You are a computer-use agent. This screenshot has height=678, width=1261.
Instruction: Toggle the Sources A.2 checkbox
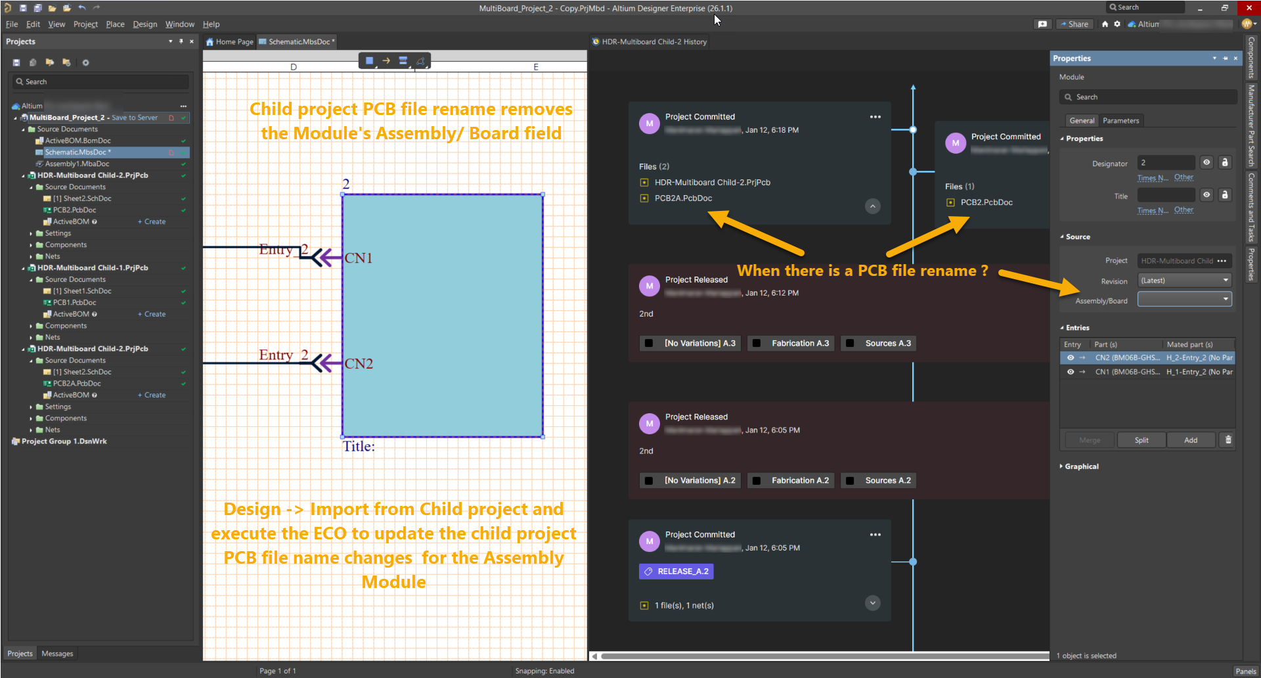(x=850, y=480)
